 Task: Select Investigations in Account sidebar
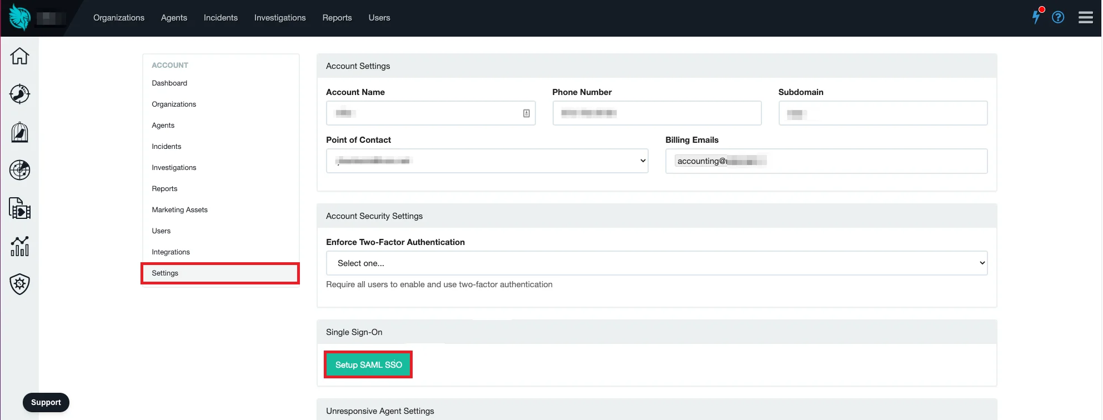click(x=220, y=167)
